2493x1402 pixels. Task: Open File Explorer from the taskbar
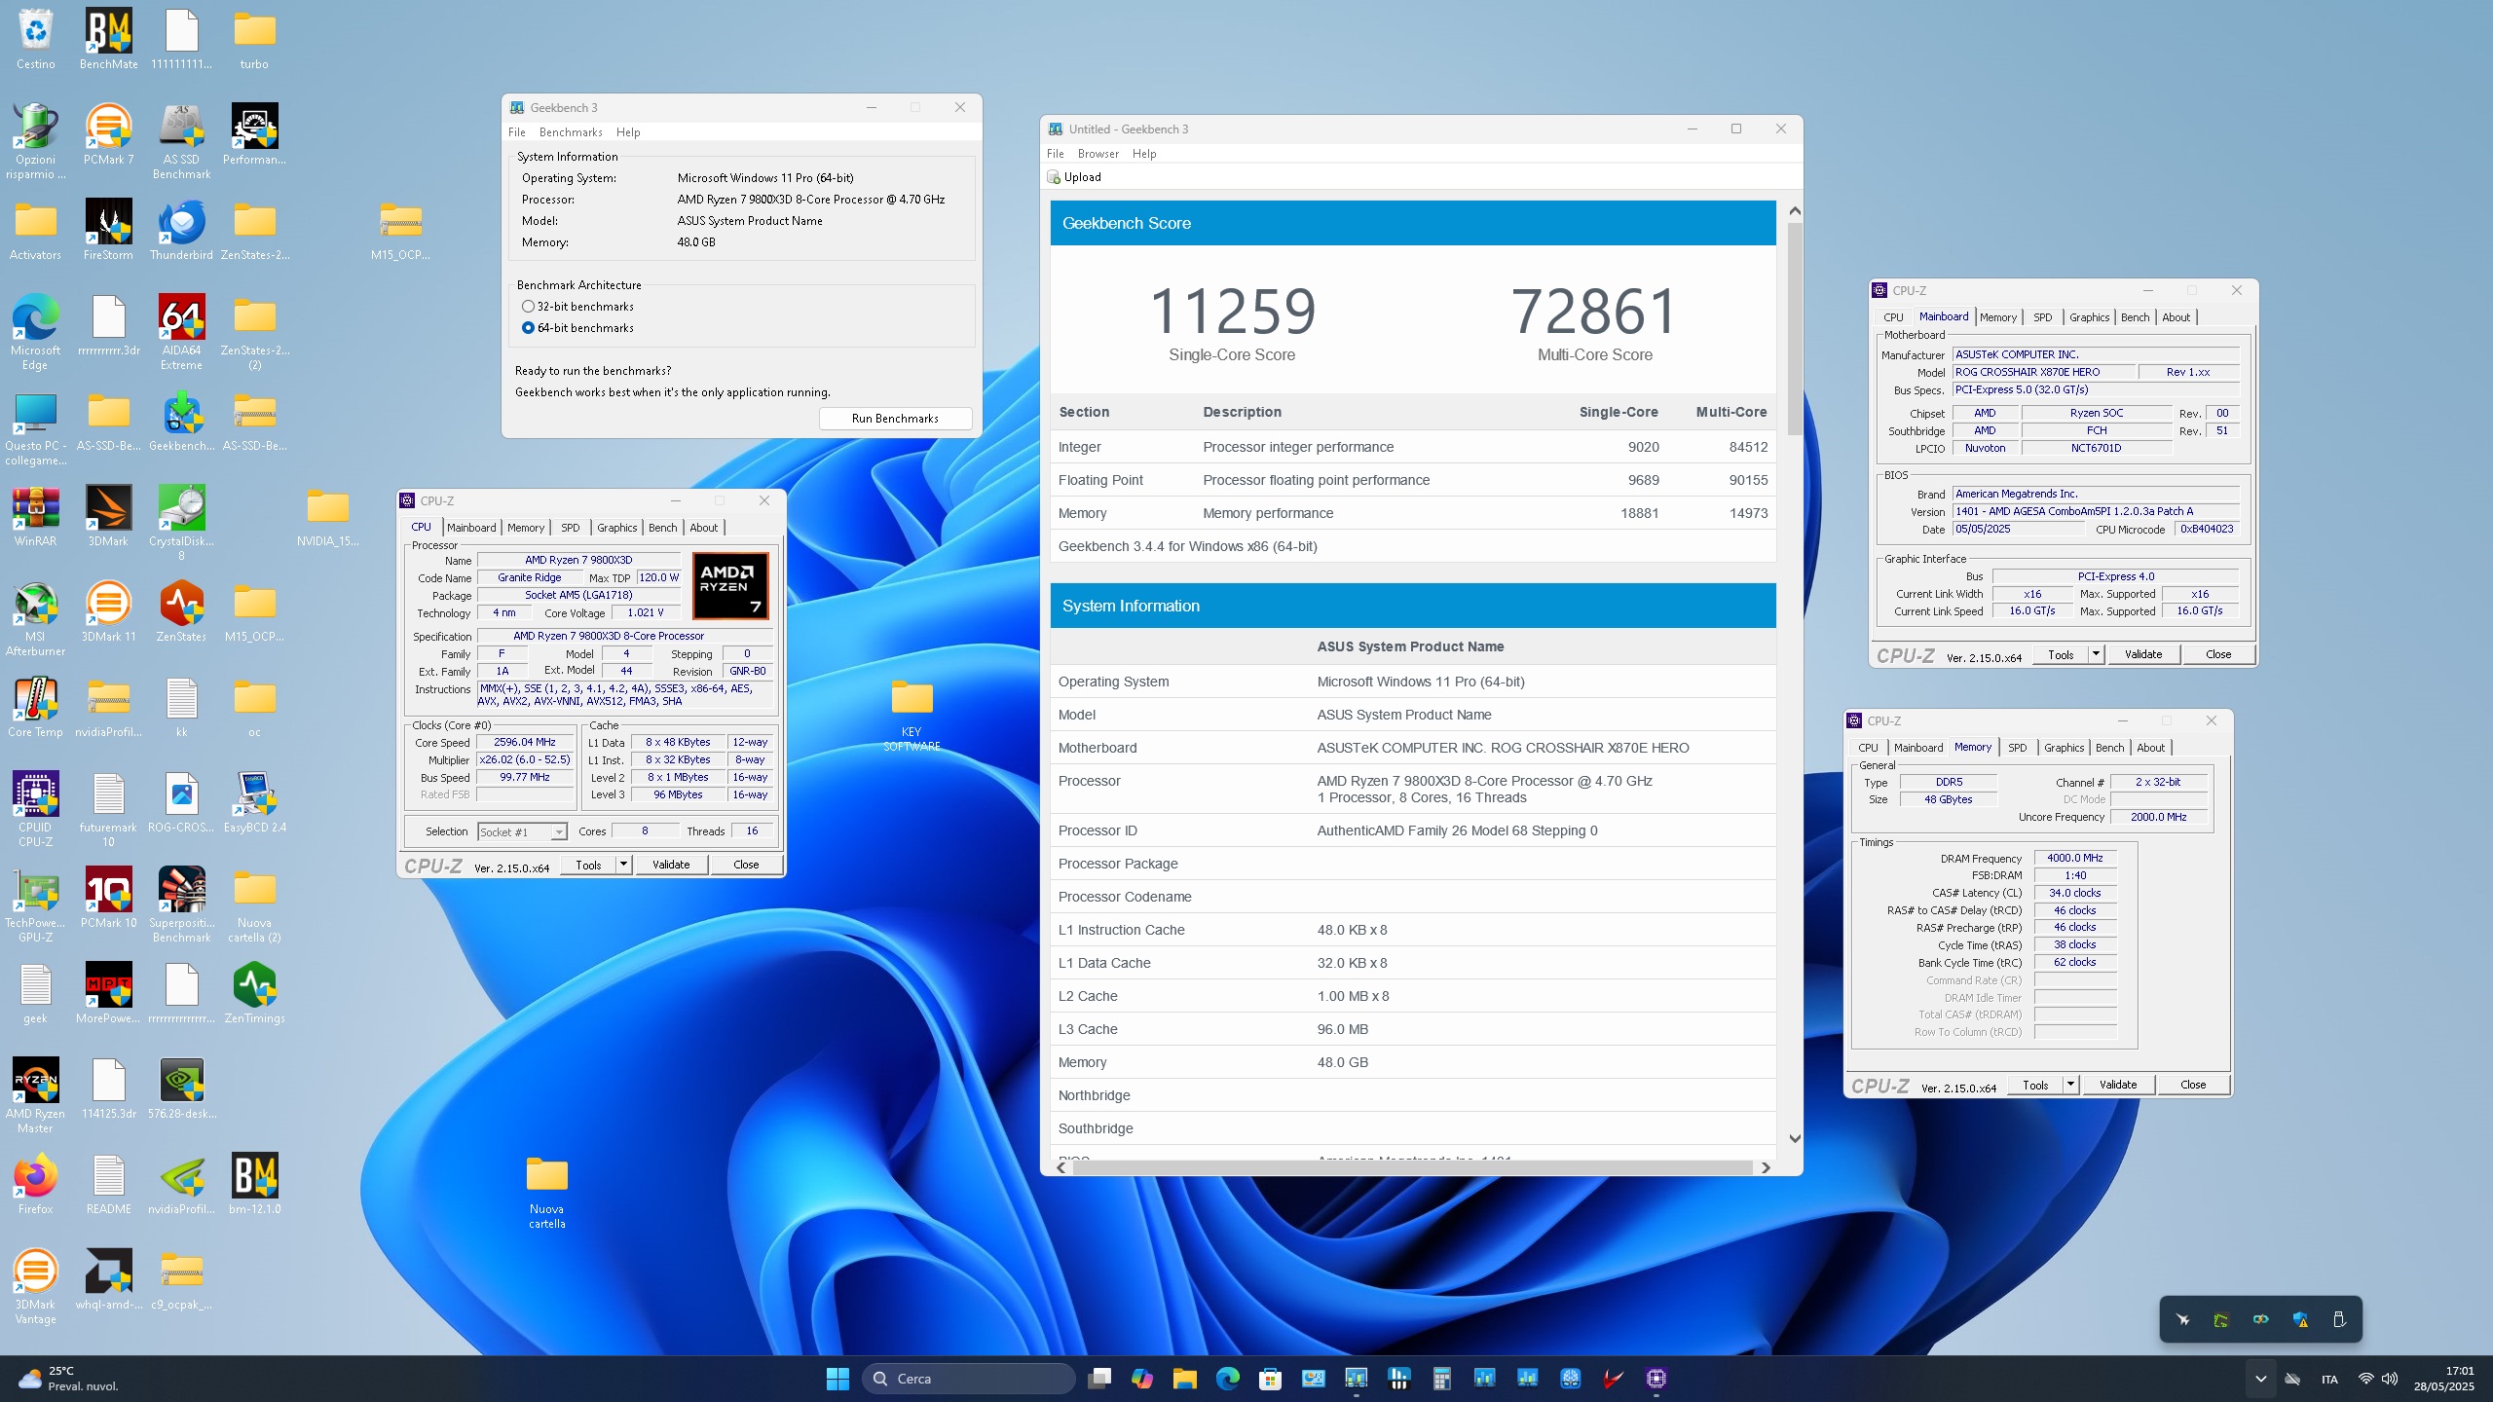1184,1379
